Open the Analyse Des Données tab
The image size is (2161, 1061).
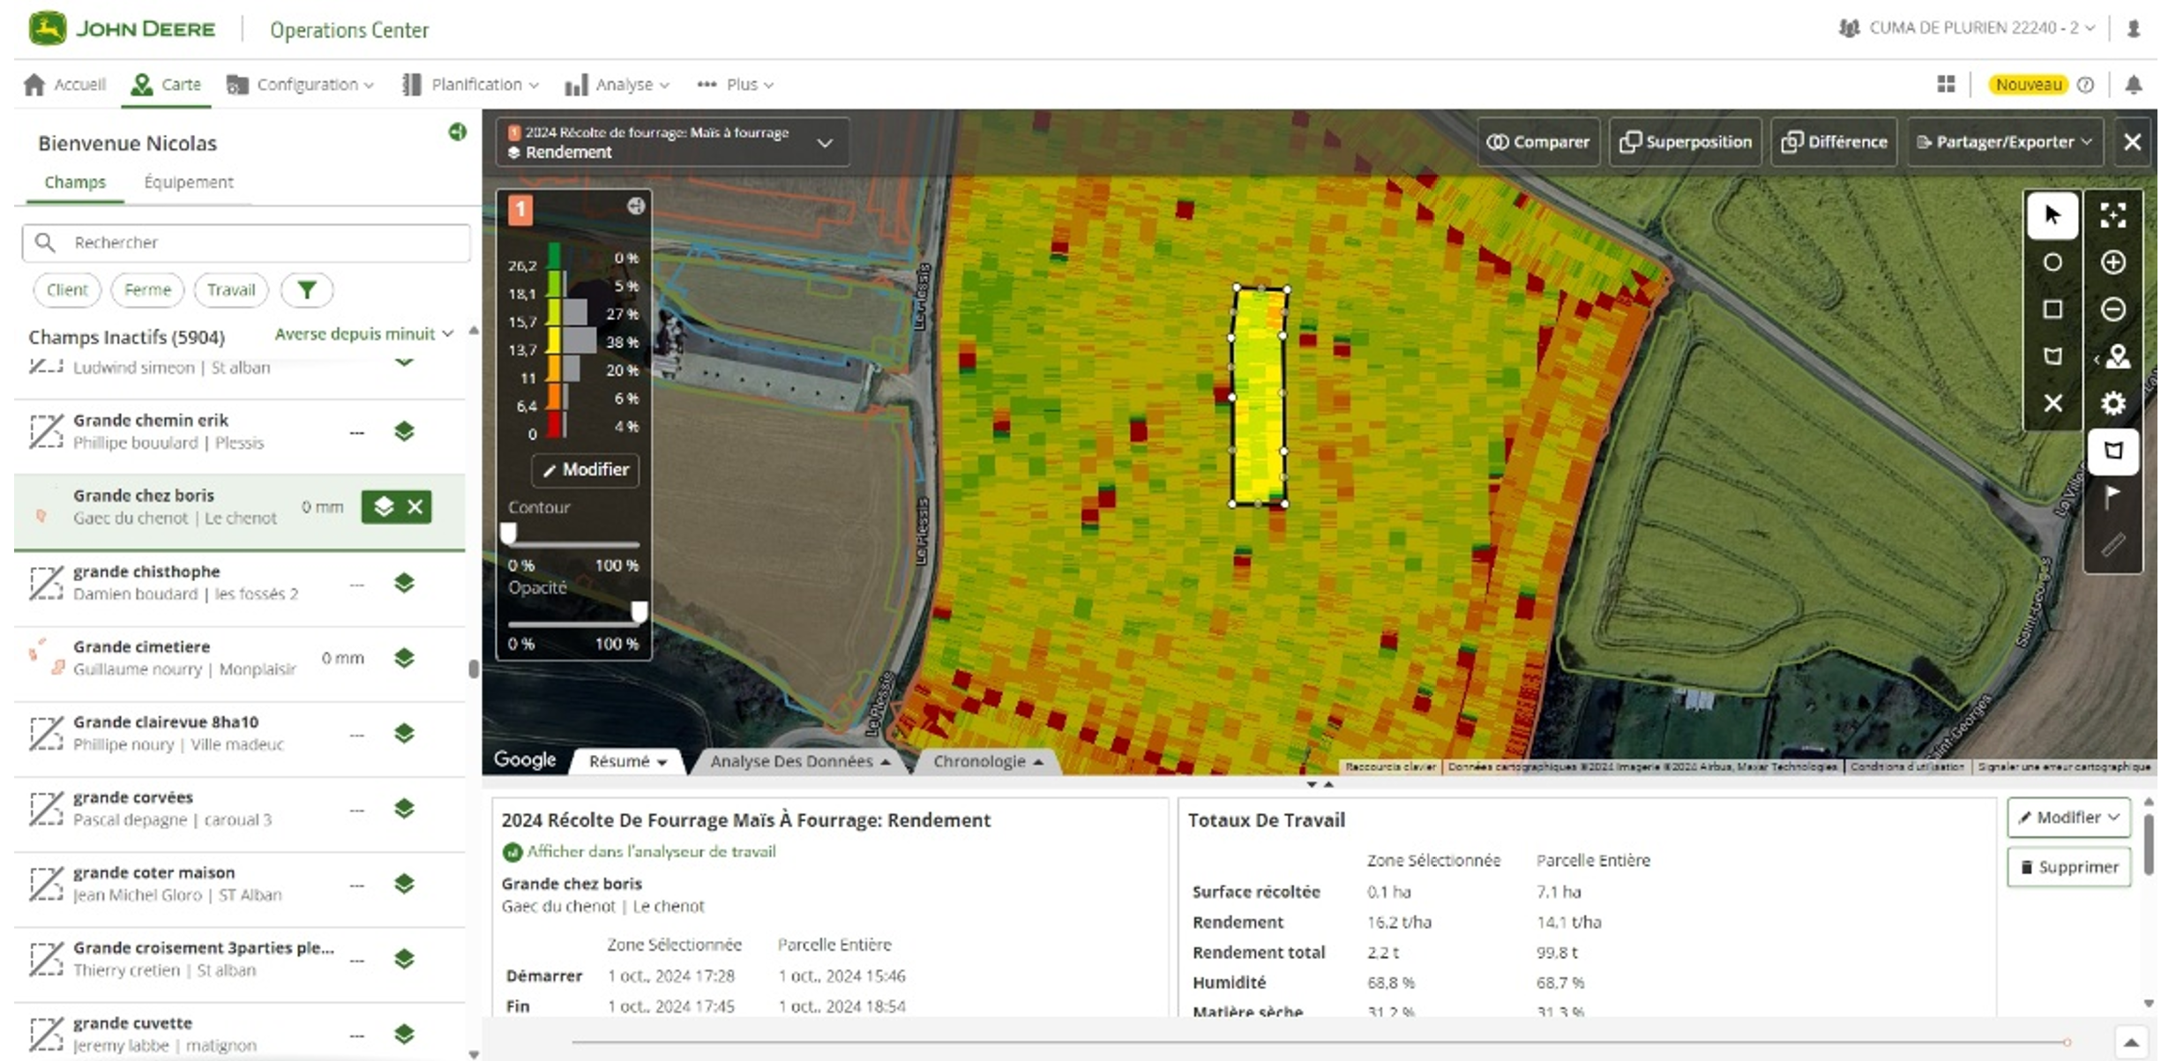800,761
